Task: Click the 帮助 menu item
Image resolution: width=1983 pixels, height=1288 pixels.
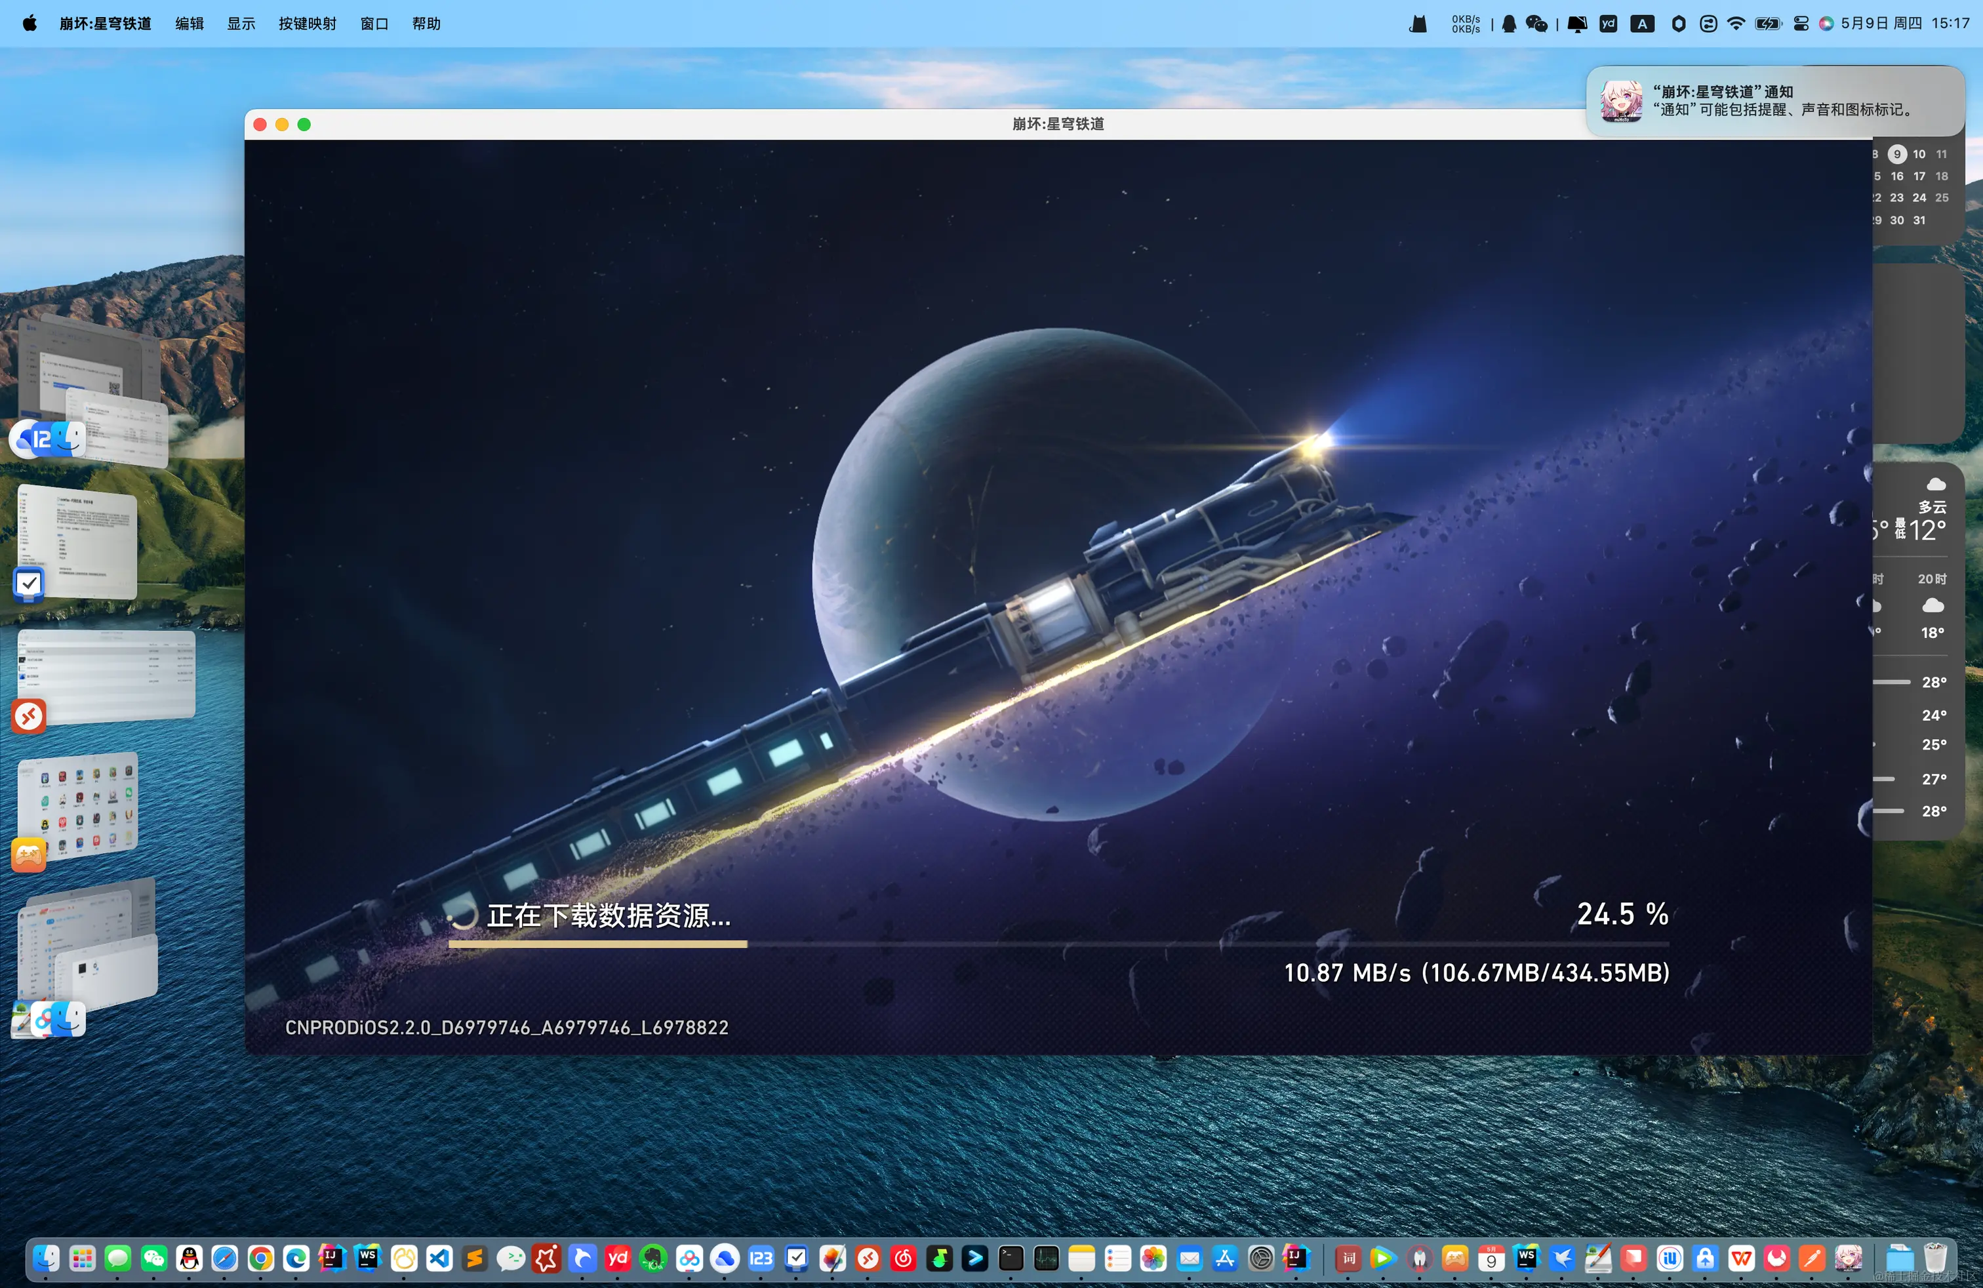Action: (426, 24)
